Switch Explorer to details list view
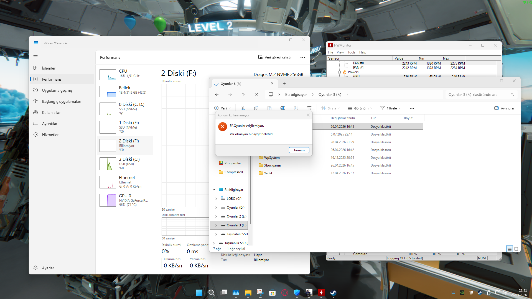Image resolution: width=532 pixels, height=299 pixels. [510, 249]
